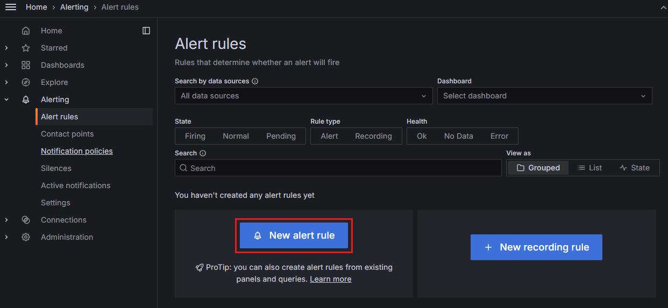Switch view to List mode
The image size is (668, 308).
click(x=589, y=168)
